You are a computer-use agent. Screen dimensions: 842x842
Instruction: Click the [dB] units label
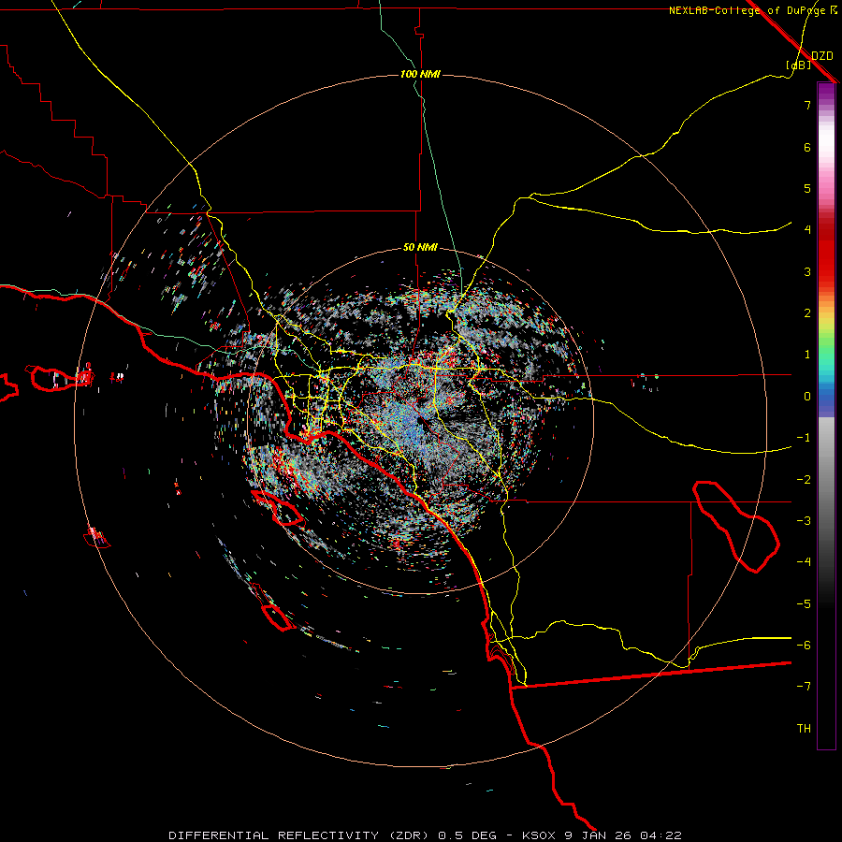[x=799, y=65]
